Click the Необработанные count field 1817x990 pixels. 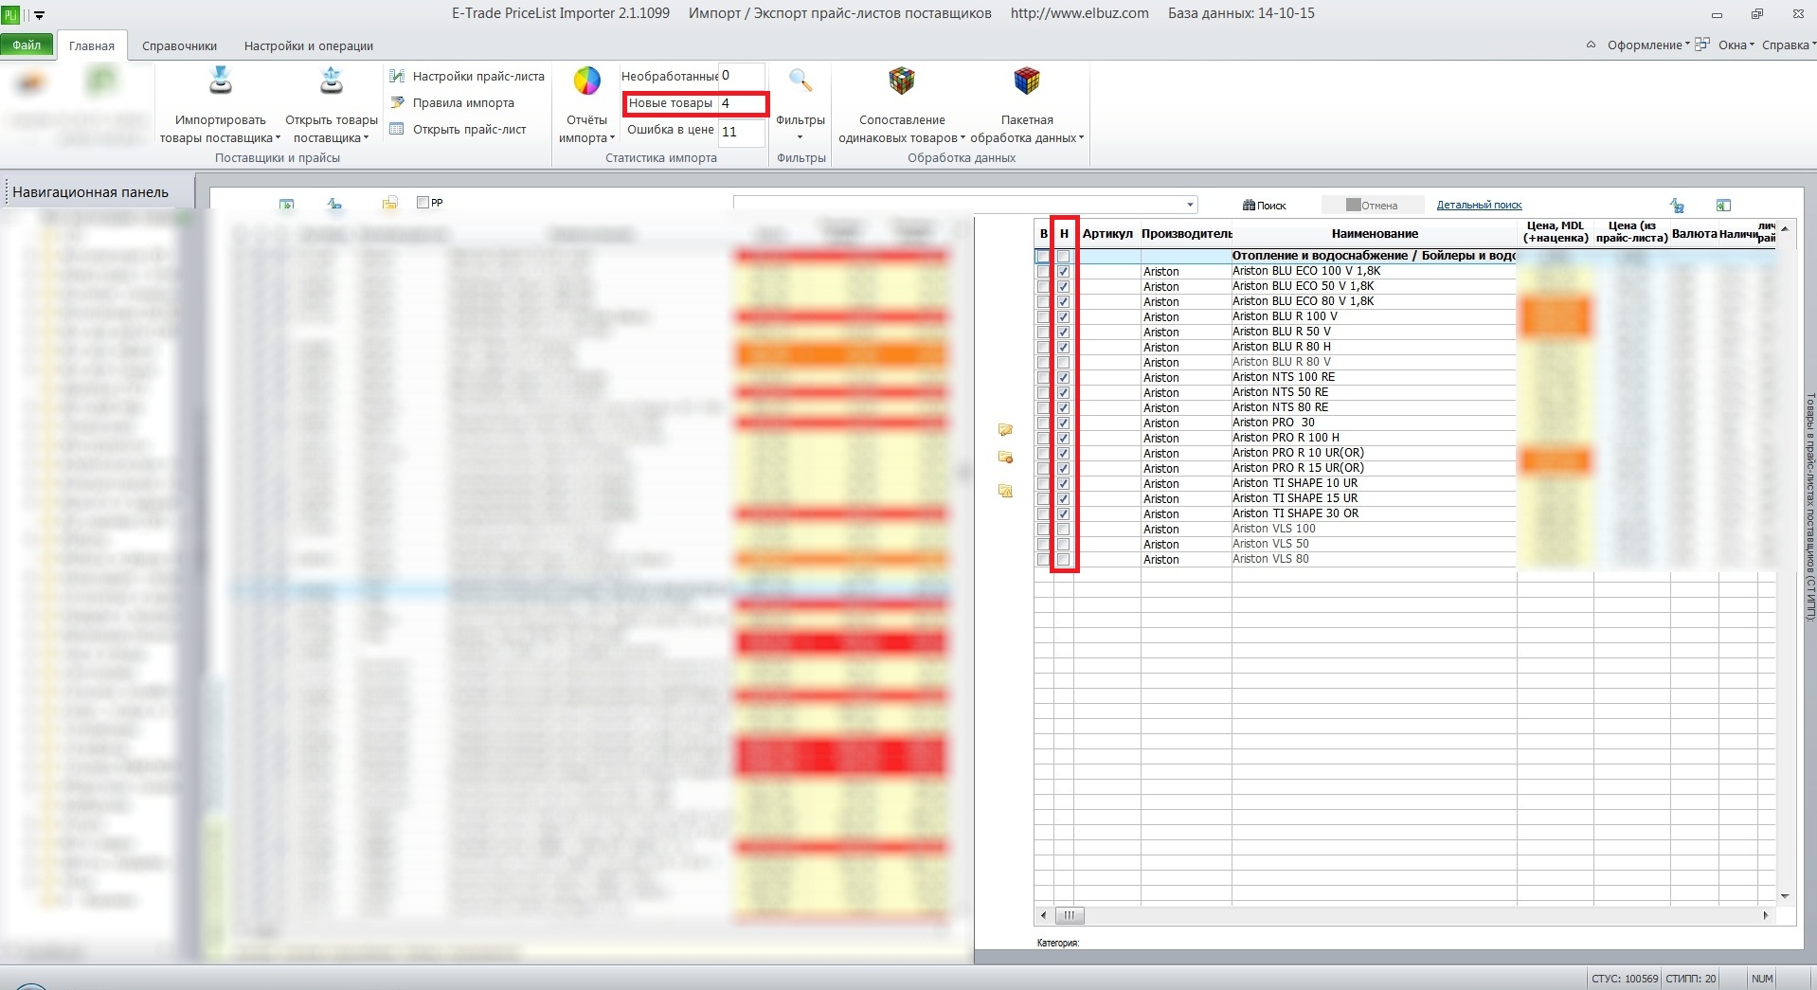(741, 76)
